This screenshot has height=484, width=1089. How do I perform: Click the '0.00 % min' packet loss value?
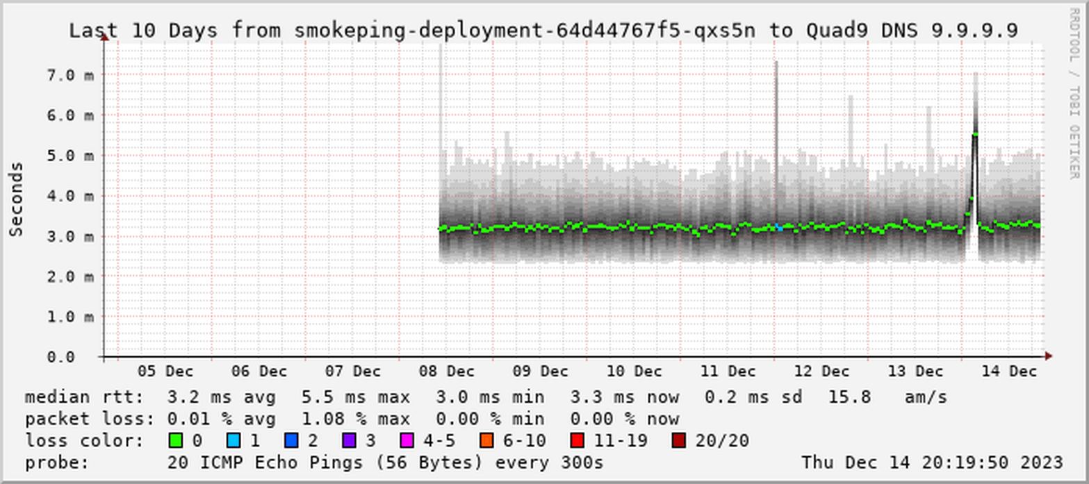pos(490,419)
